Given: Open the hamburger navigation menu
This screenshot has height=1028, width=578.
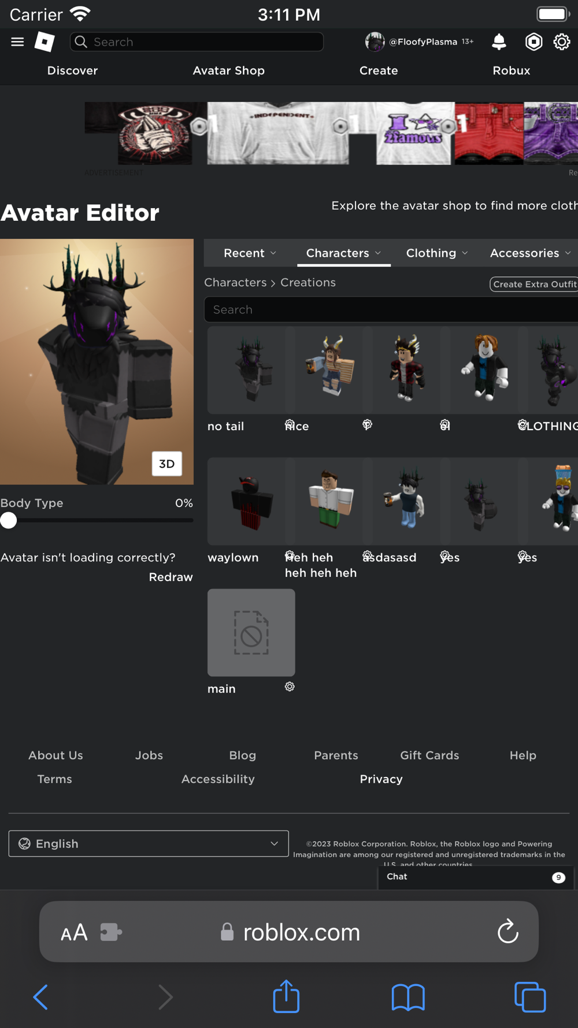Looking at the screenshot, I should 17,42.
